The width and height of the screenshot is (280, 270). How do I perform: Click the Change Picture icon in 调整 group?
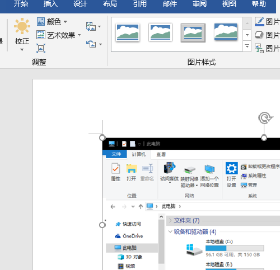pos(91,26)
